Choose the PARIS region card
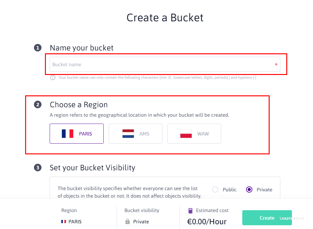 tap(77, 134)
